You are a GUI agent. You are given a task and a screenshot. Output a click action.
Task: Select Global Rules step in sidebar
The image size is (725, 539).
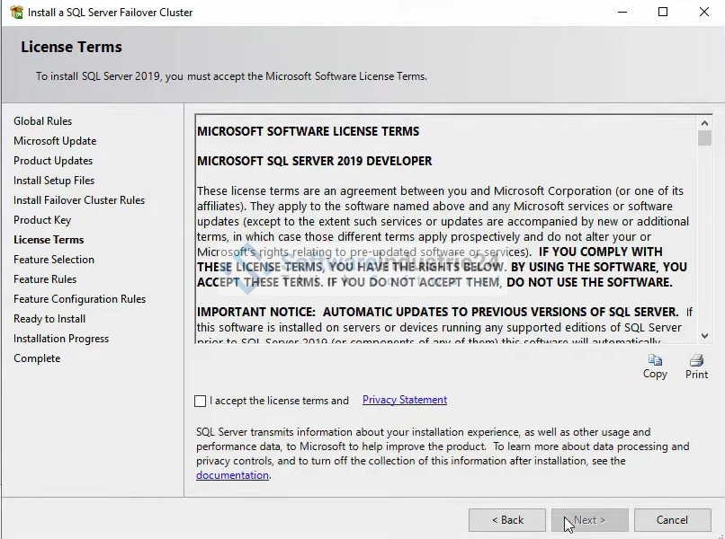tap(43, 121)
